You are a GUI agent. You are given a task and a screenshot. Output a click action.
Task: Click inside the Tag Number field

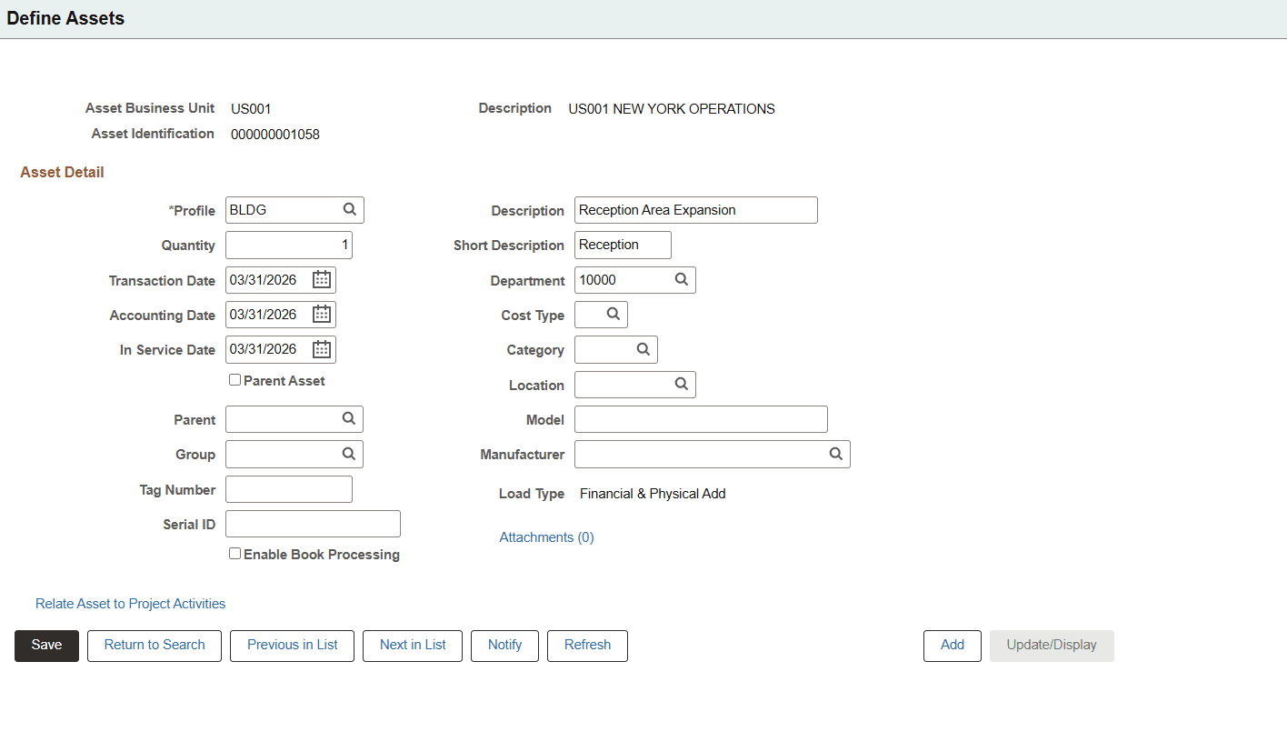pyautogui.click(x=288, y=488)
